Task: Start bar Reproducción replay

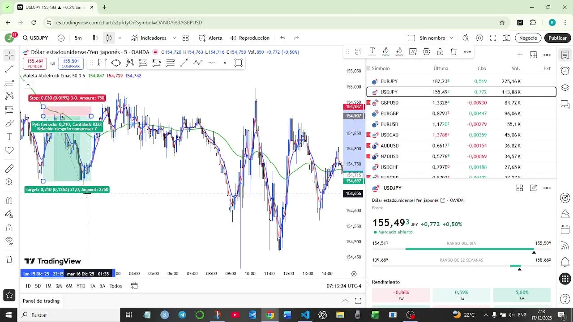Action: click(250, 38)
